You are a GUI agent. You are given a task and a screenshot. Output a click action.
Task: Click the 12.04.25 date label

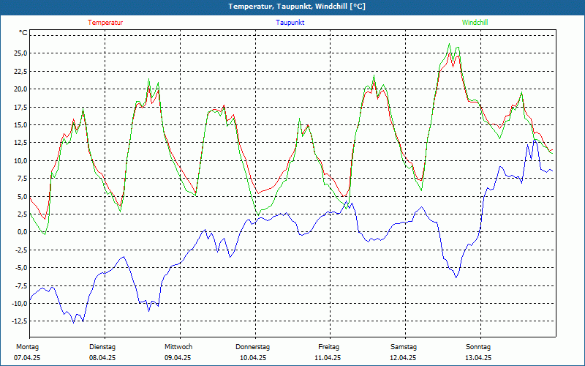coord(403,358)
